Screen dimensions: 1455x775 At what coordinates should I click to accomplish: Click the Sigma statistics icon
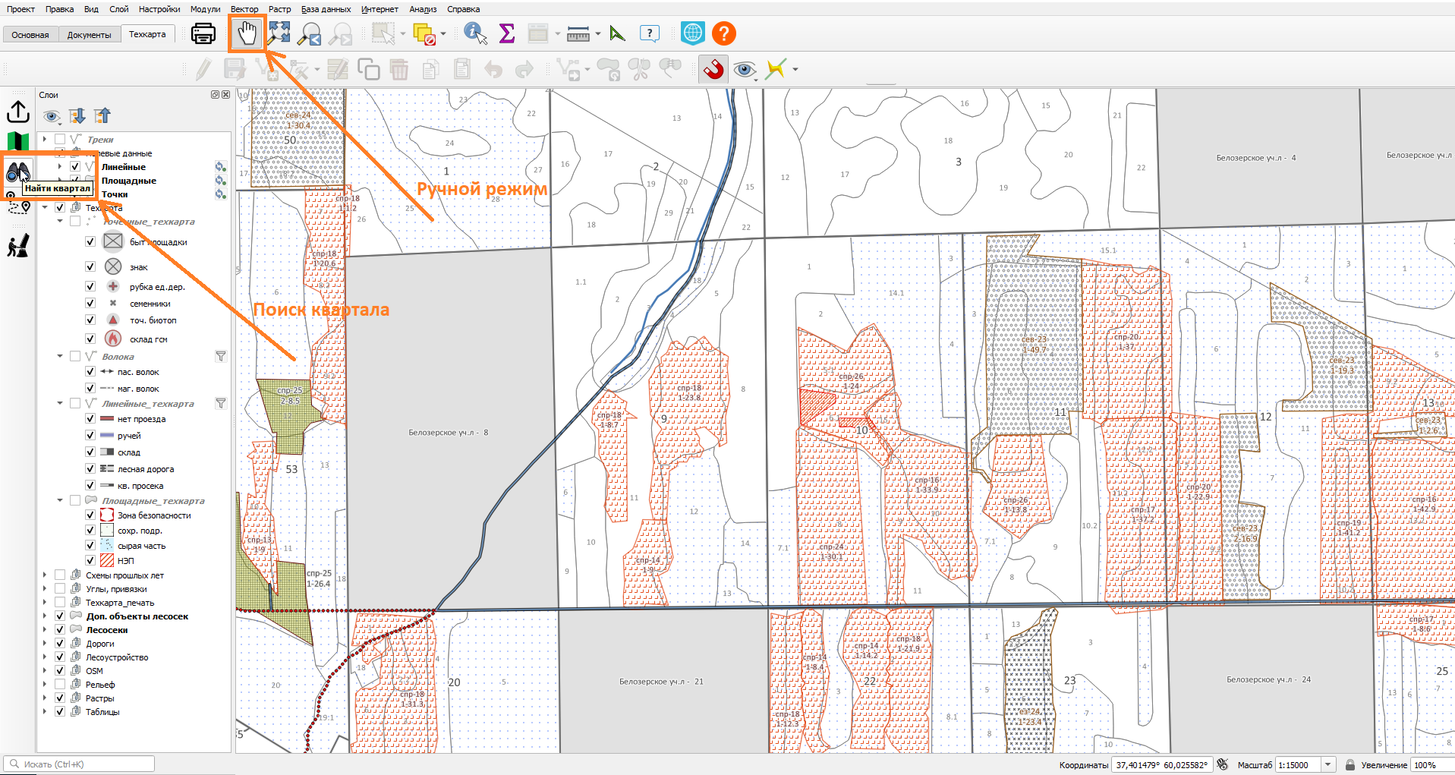coord(507,33)
